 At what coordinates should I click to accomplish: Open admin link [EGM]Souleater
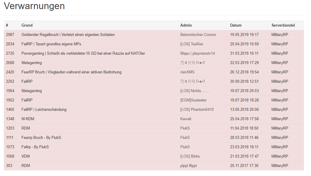coord(193,100)
